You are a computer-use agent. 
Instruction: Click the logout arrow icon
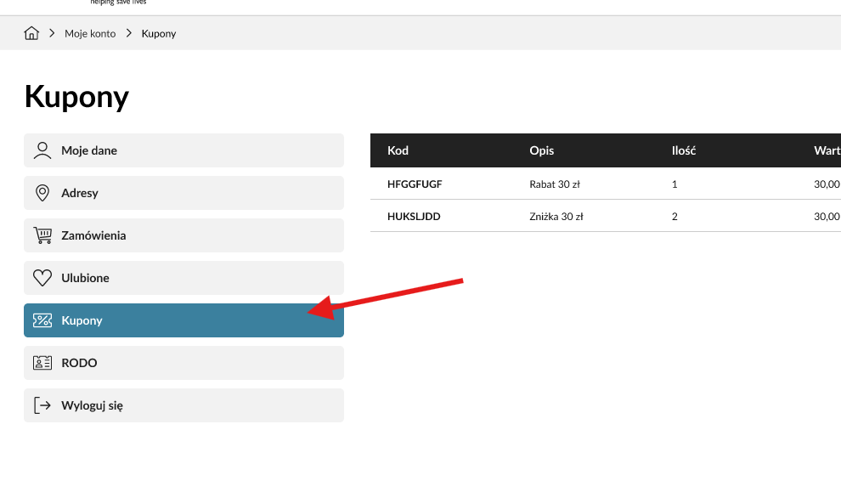click(42, 405)
